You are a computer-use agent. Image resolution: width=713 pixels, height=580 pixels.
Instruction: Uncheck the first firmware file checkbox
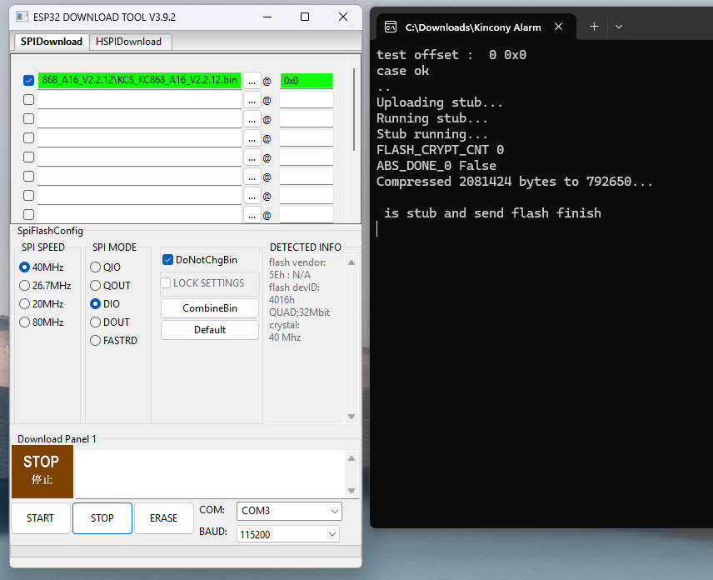tap(28, 81)
